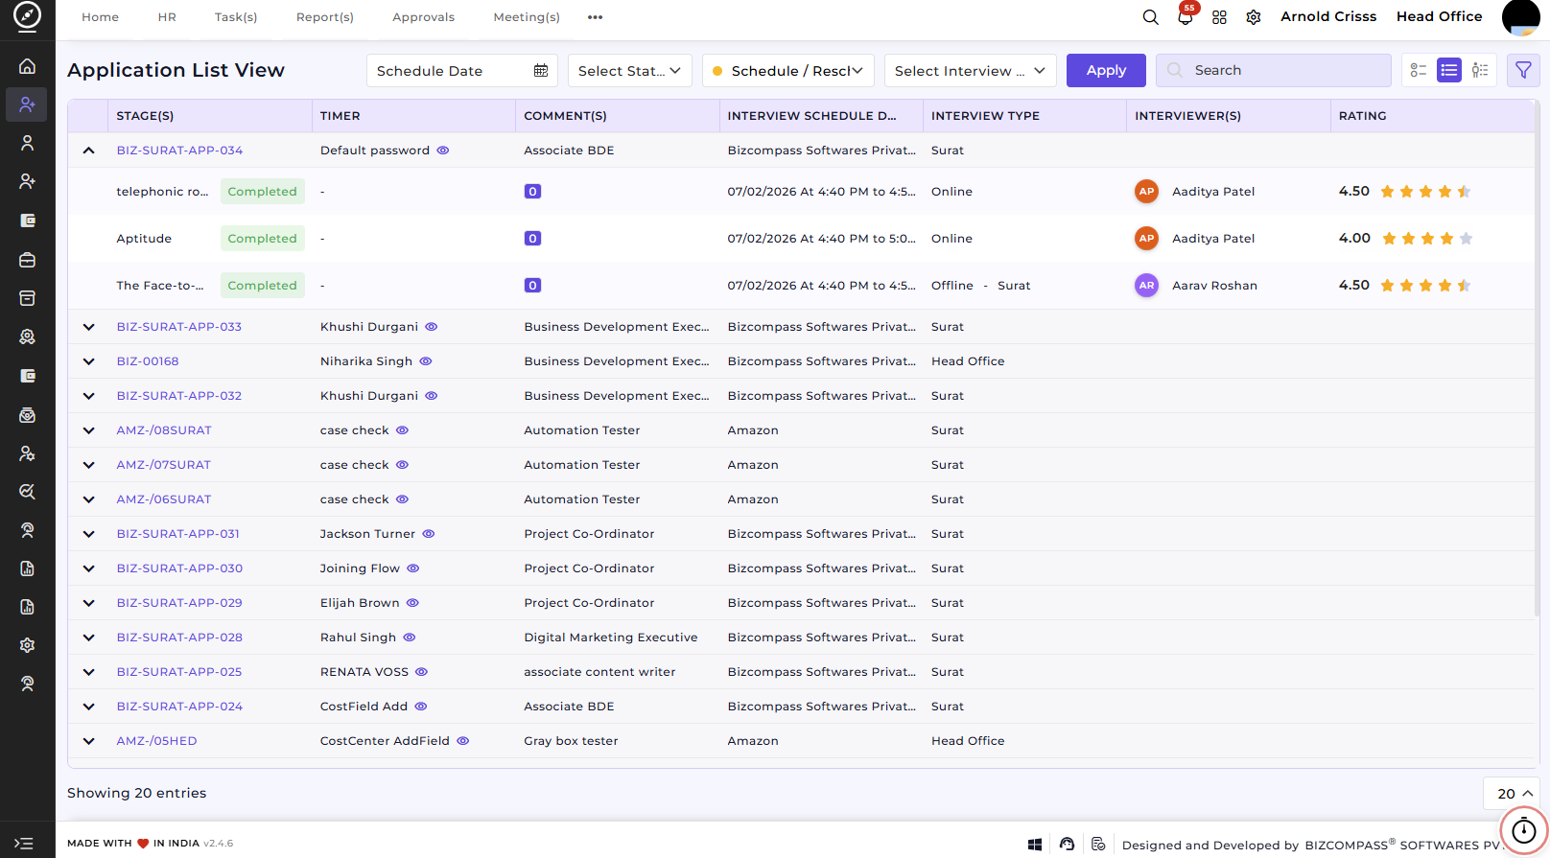Click eye icon next to Rahul Singh
Viewport: 1550px width, 858px height.
[x=410, y=638]
